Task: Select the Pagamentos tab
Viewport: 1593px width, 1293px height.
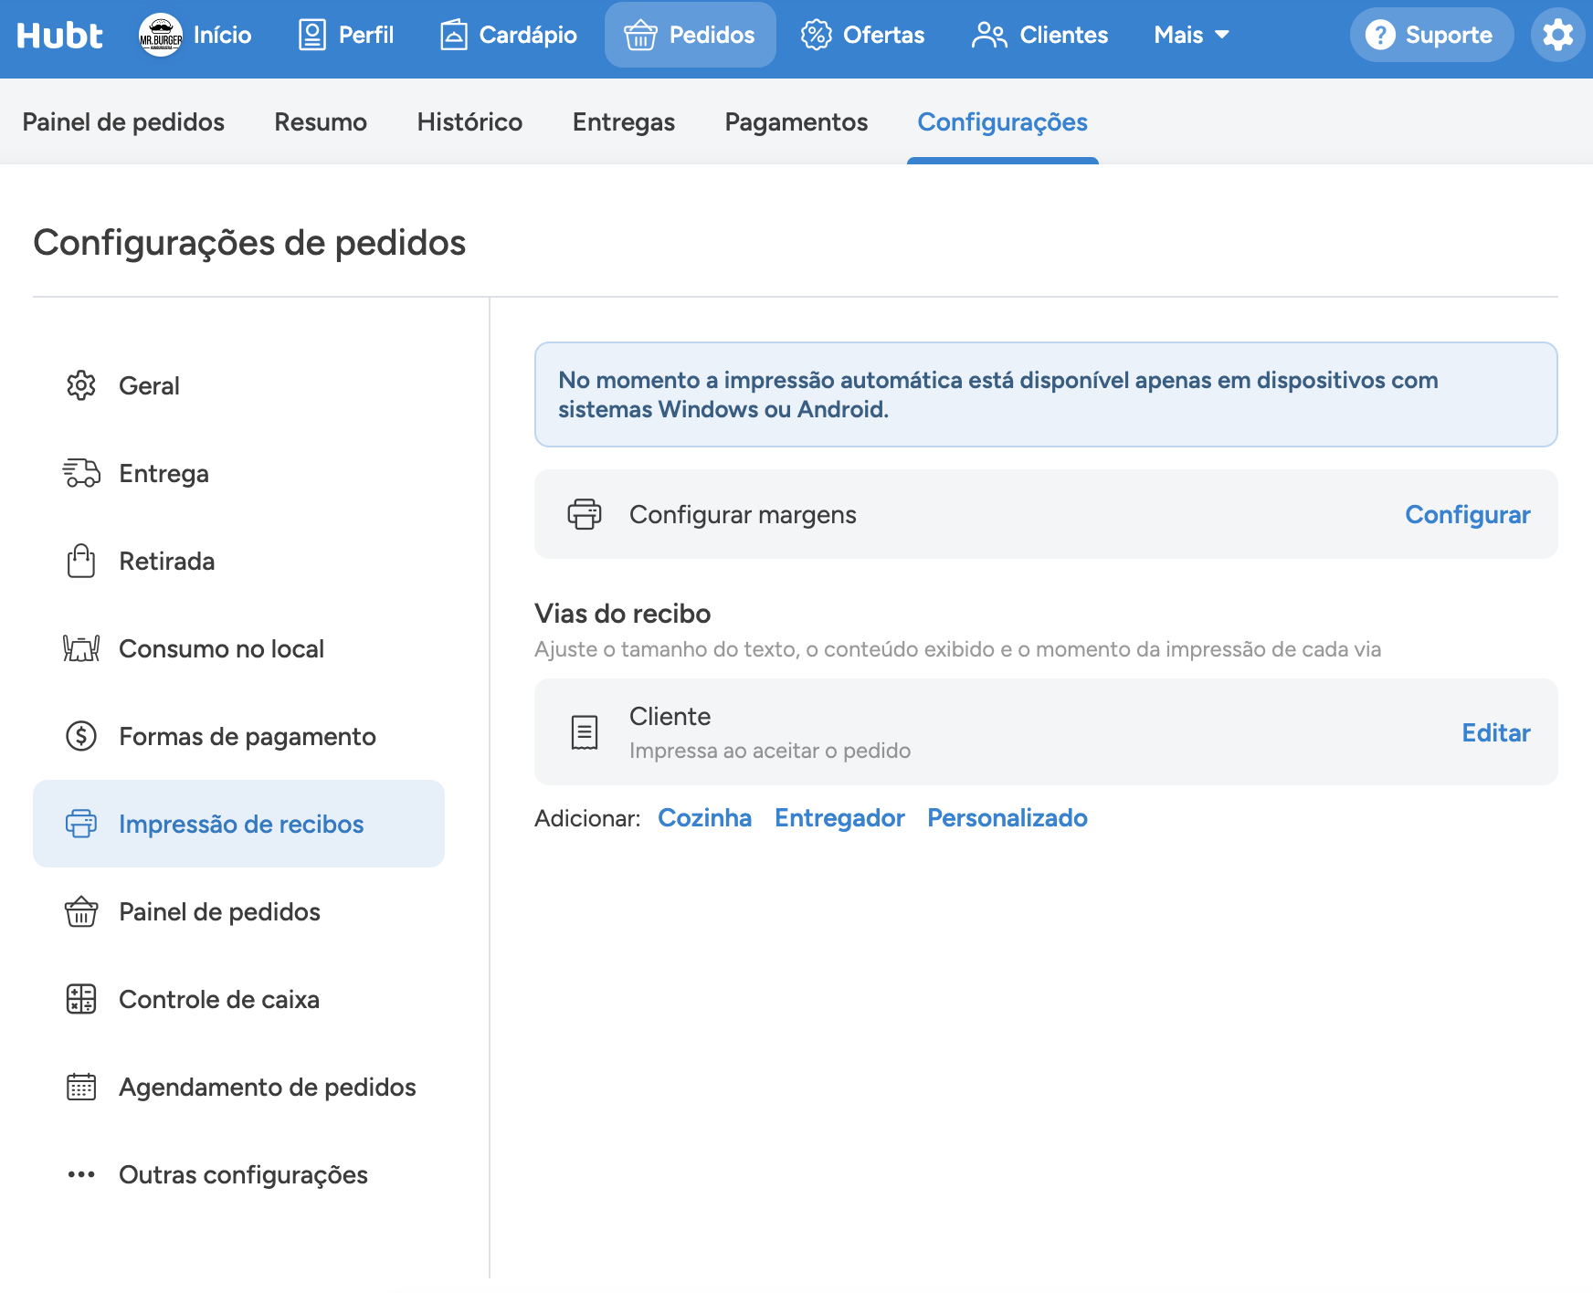Action: pos(796,122)
